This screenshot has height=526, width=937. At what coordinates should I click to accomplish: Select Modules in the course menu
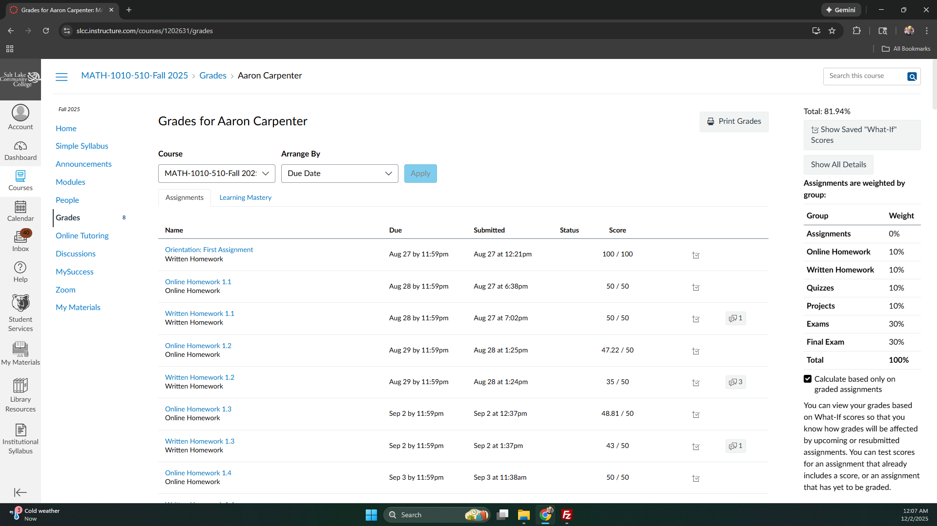pos(70,182)
